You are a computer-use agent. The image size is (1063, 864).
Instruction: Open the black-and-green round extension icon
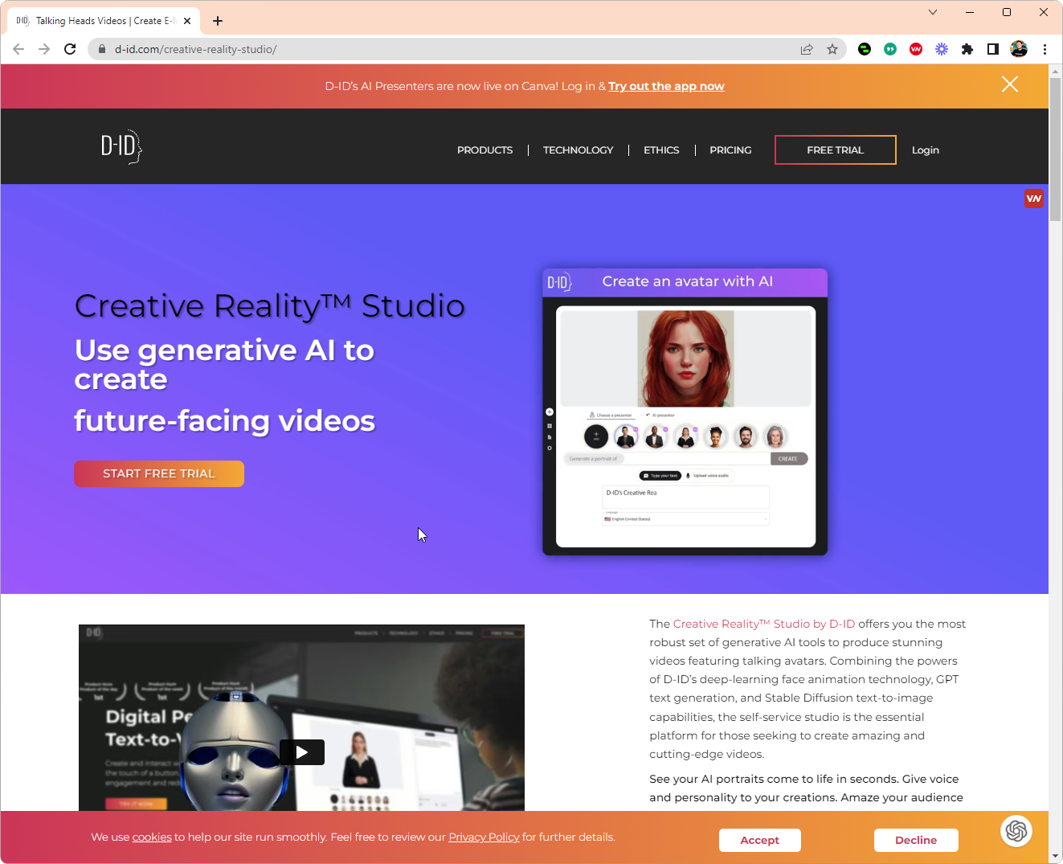click(865, 49)
